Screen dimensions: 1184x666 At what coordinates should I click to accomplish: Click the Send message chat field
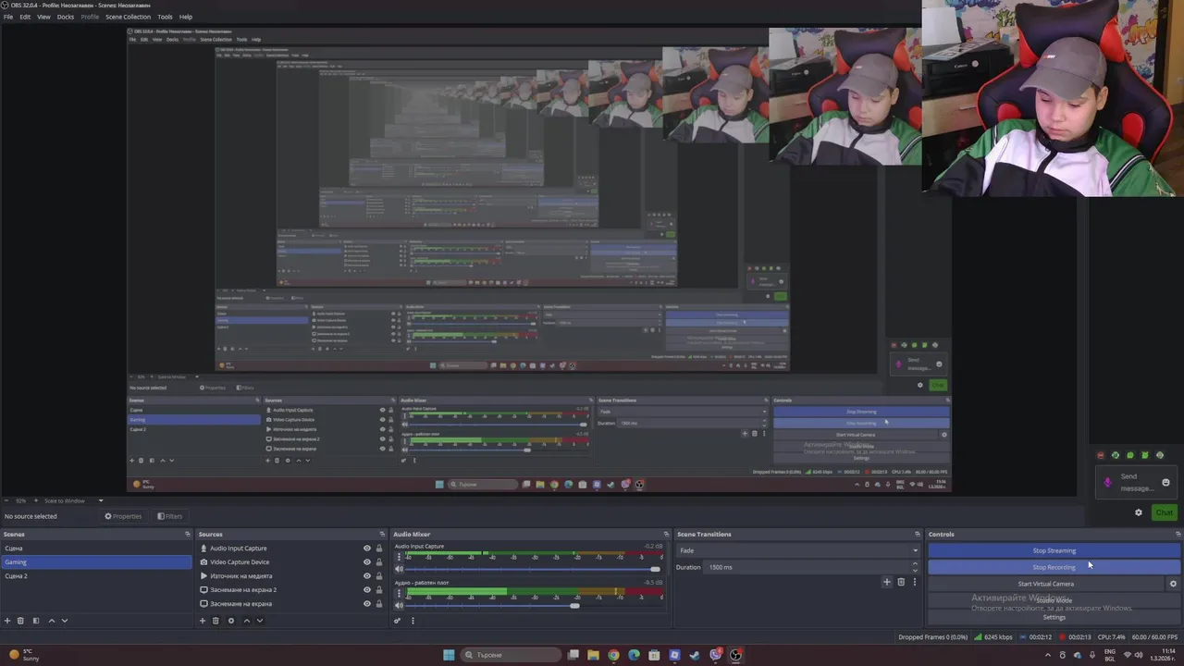(1136, 482)
